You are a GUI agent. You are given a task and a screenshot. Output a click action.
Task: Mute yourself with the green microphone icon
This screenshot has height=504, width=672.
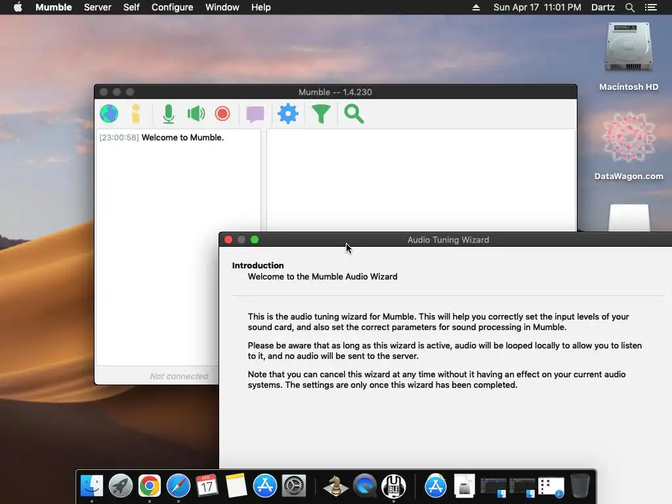point(169,114)
